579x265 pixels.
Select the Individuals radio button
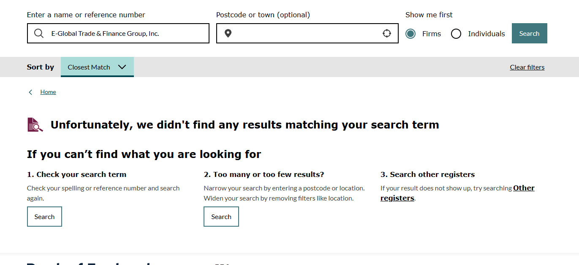tap(456, 34)
